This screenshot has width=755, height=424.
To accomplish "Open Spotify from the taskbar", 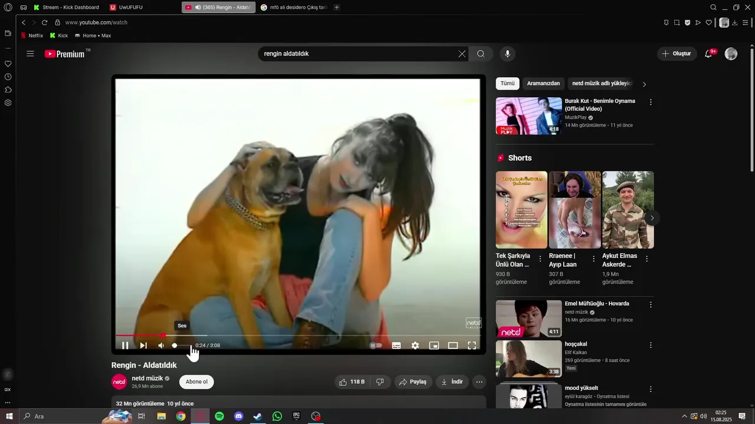I will (x=219, y=416).
